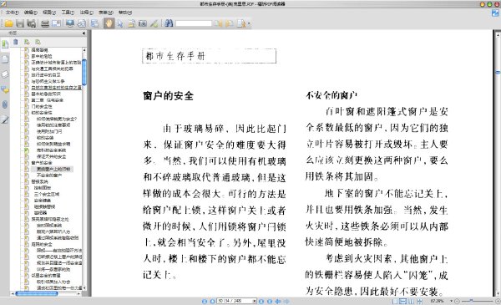Select bookmark 不安全的窗户
This screenshot has height=305, width=501.
coord(49,175)
